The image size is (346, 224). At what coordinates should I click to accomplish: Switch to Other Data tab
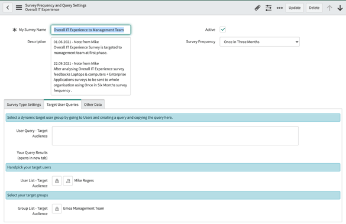(93, 105)
